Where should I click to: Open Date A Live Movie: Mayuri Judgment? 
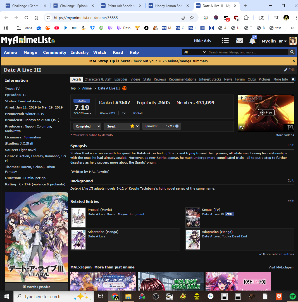(116, 214)
